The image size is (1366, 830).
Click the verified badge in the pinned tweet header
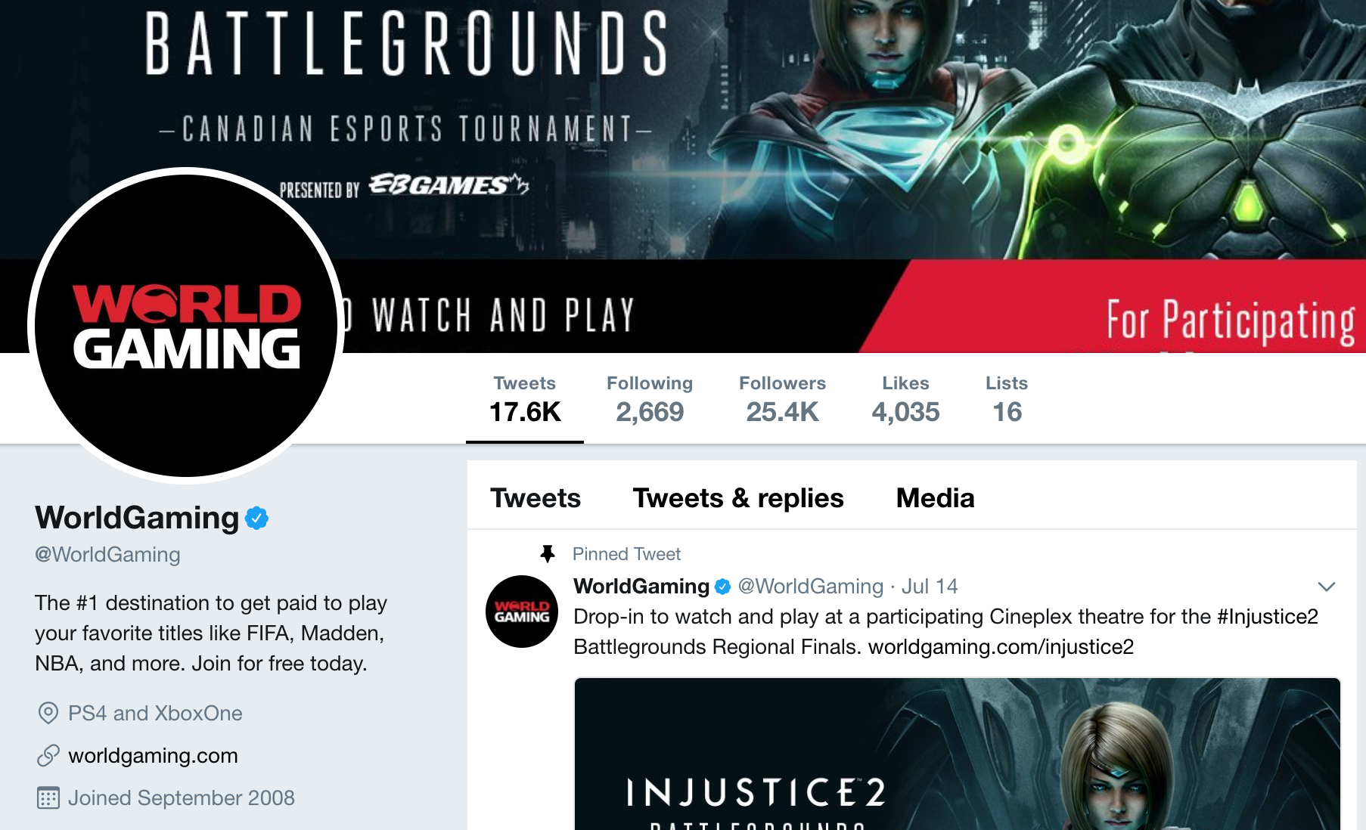tap(722, 587)
